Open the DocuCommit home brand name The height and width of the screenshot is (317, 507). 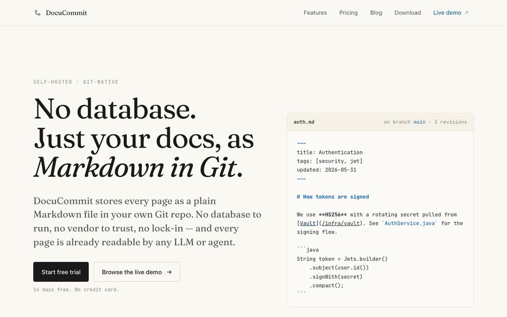point(66,13)
